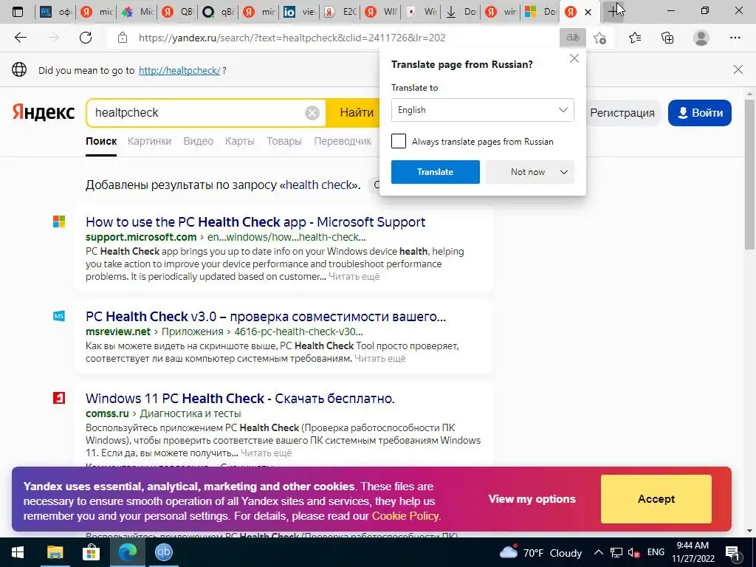This screenshot has height=567, width=756.
Task: Open the Windows Start menu
Action: 18,552
